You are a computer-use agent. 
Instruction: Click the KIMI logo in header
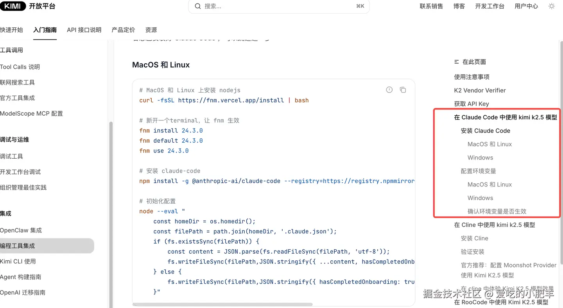click(x=13, y=6)
